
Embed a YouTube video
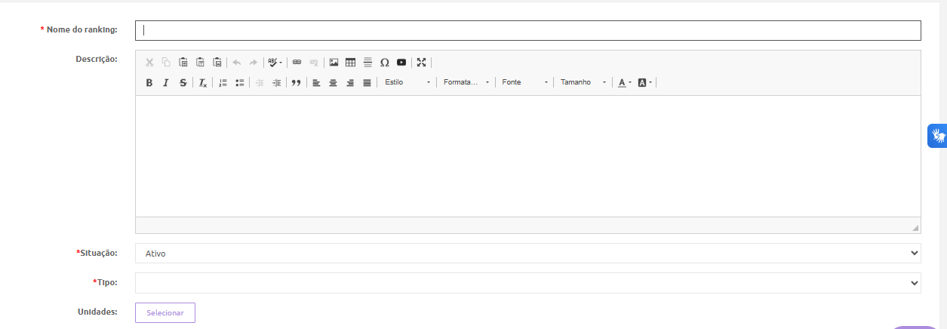[401, 63]
